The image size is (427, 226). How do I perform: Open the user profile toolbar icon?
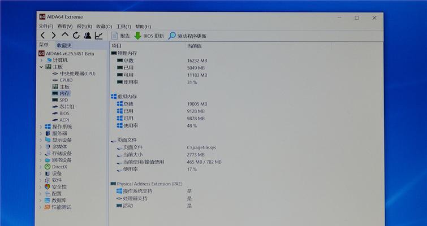[x=88, y=36]
